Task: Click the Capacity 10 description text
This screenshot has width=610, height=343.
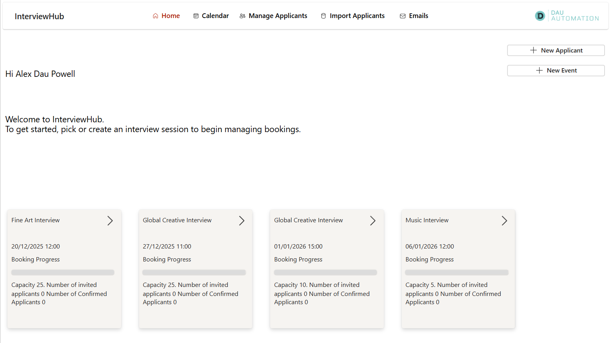Action: tap(322, 294)
